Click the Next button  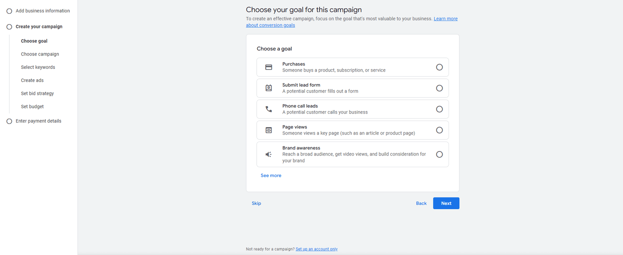(x=446, y=203)
